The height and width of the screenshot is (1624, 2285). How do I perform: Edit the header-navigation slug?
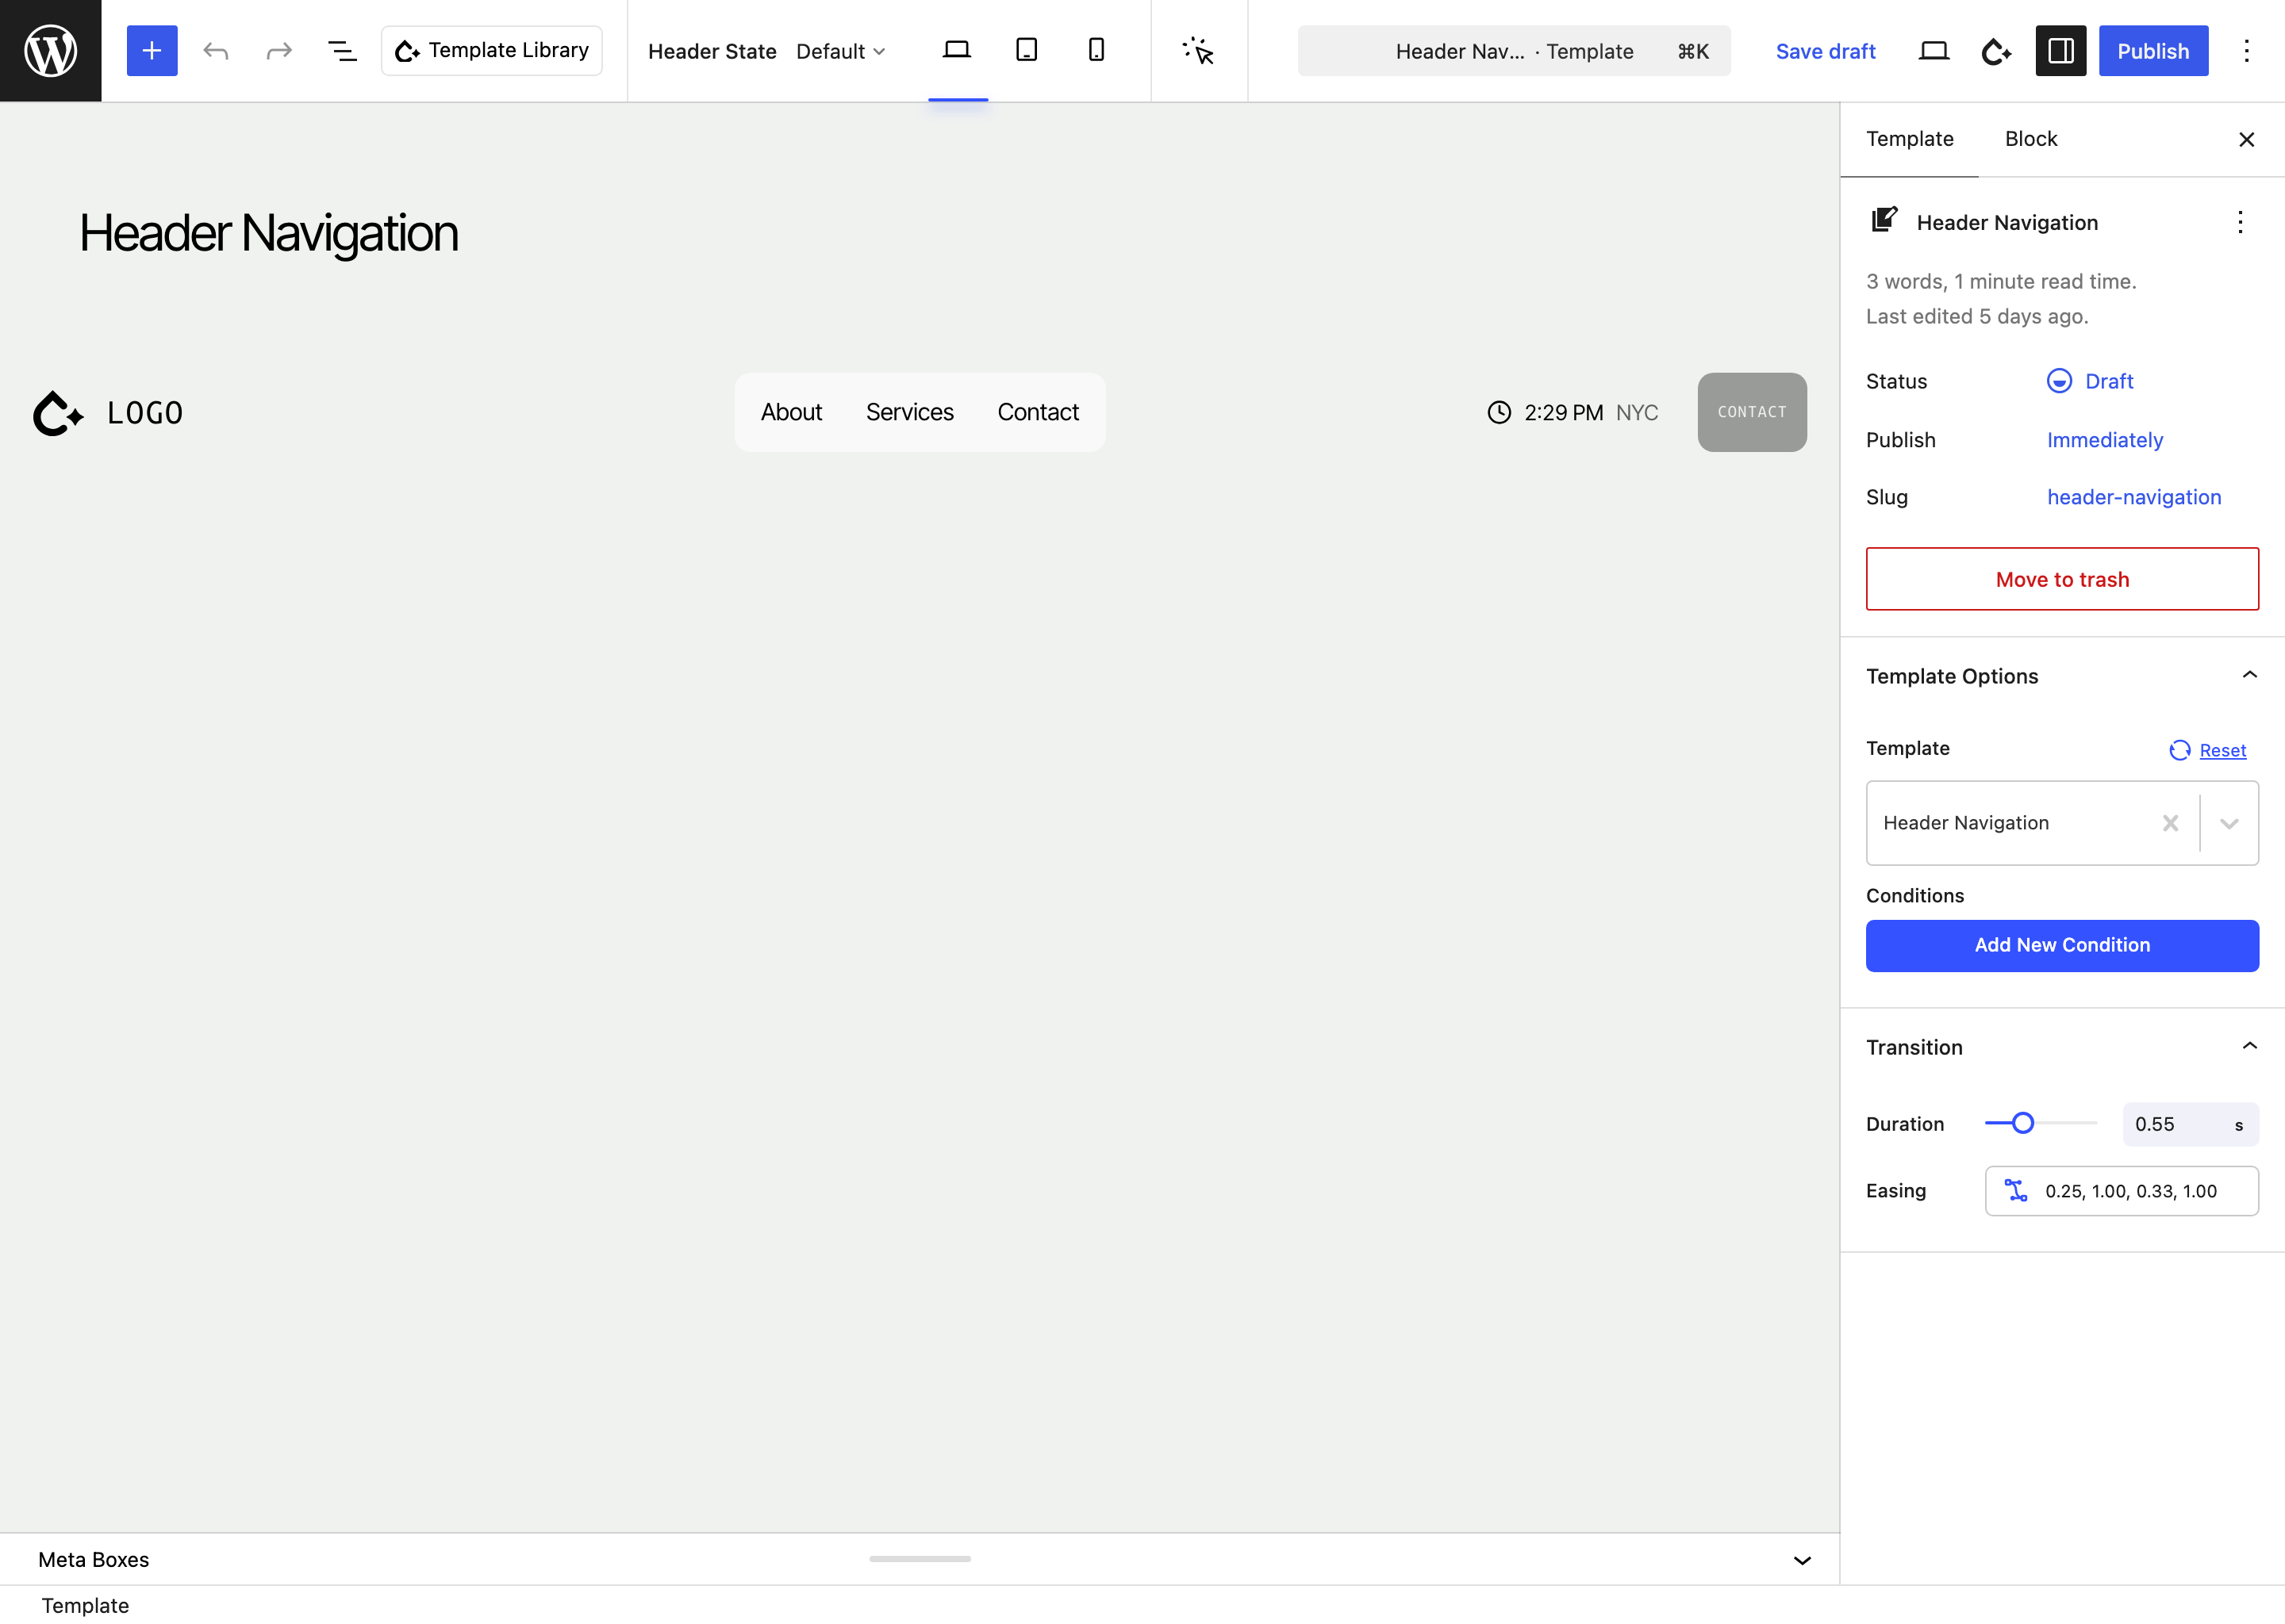tap(2133, 497)
